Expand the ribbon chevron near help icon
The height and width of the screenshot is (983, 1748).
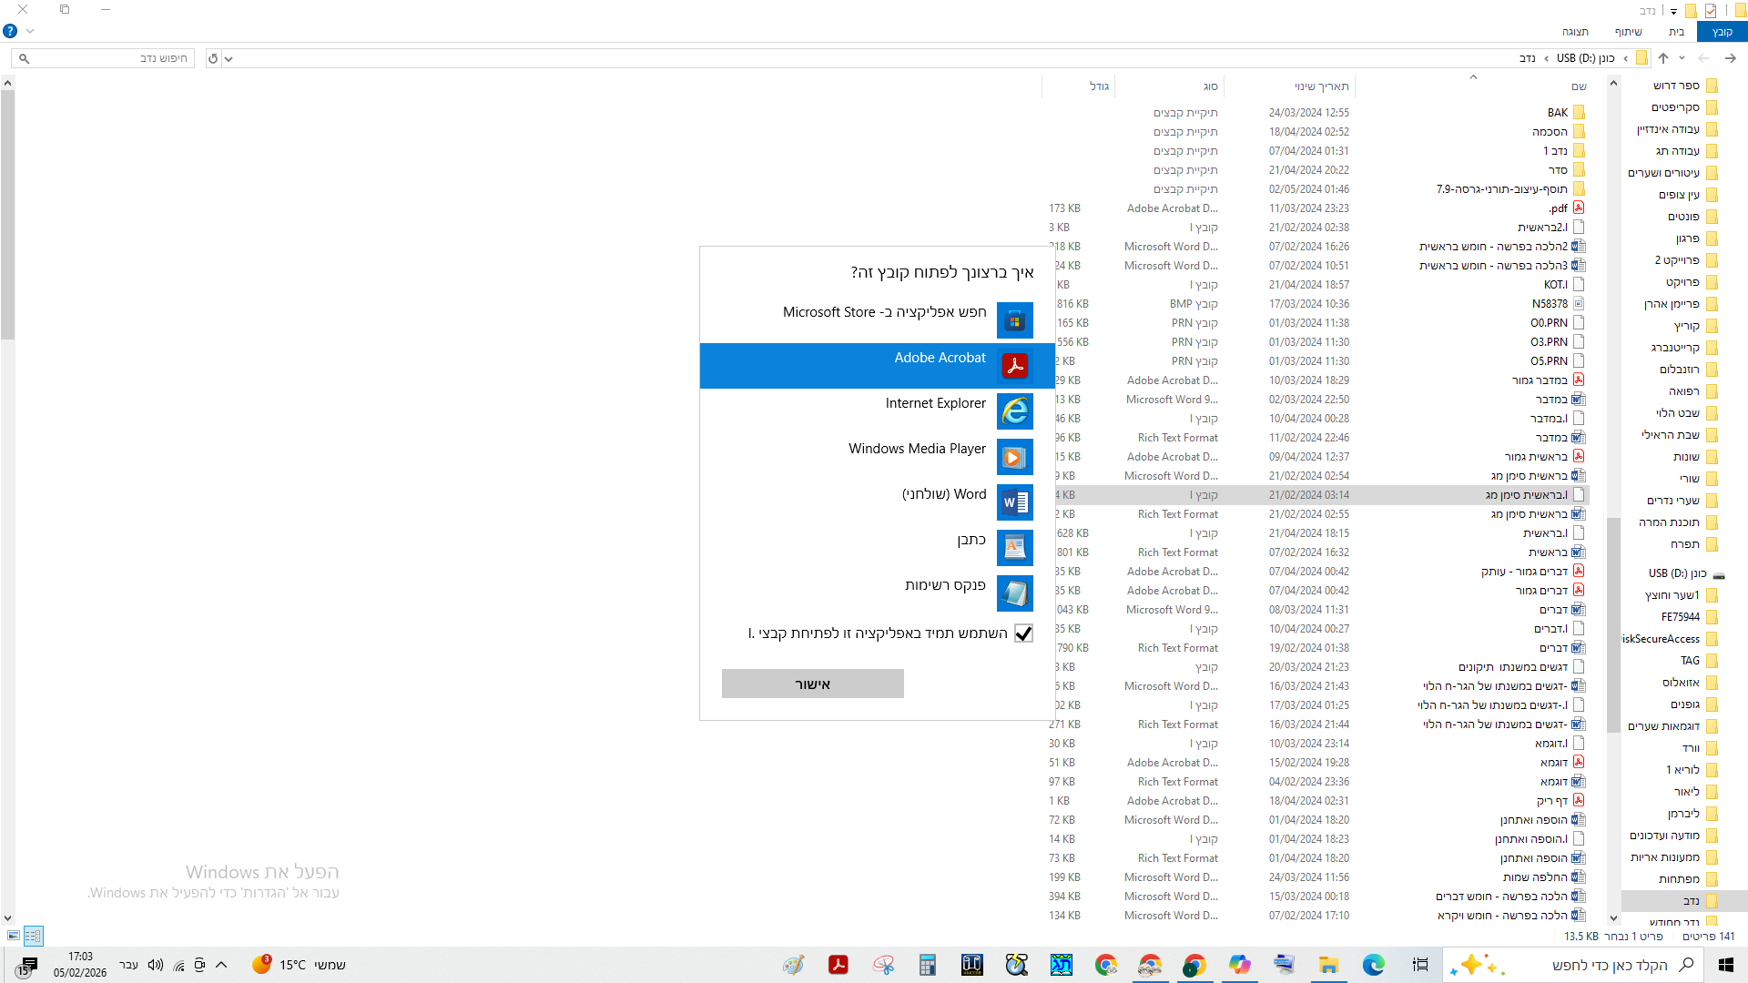click(30, 31)
